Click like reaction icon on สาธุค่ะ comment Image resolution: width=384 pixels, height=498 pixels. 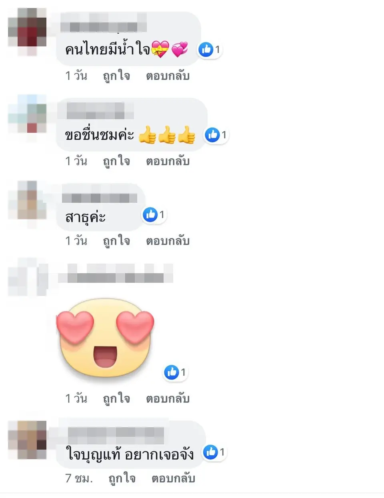150,215
